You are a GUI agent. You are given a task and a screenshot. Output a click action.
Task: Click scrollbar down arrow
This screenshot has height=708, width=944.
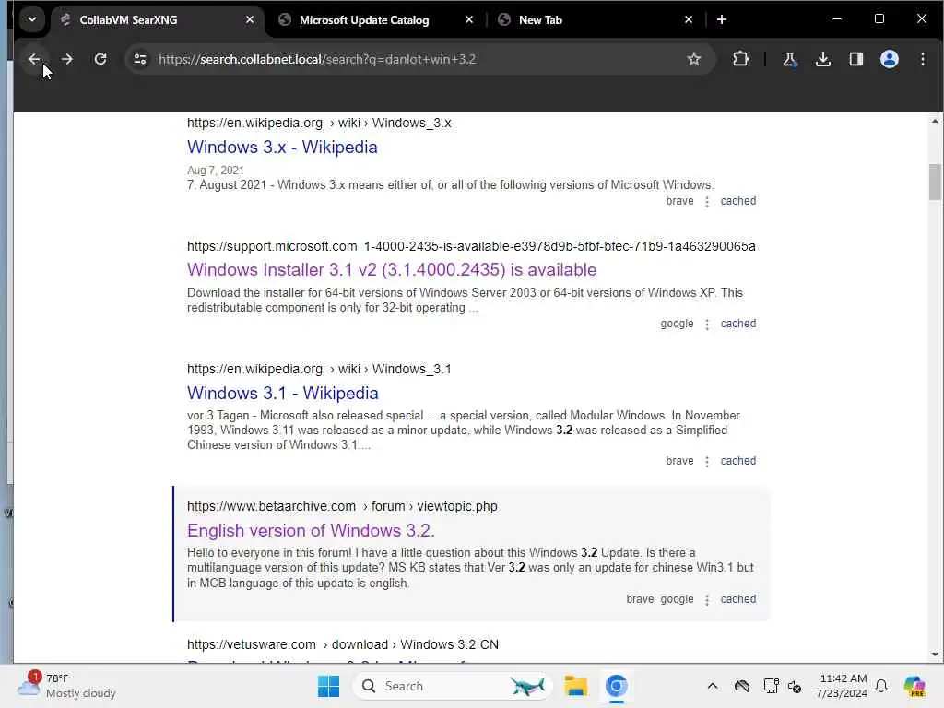pos(935,655)
